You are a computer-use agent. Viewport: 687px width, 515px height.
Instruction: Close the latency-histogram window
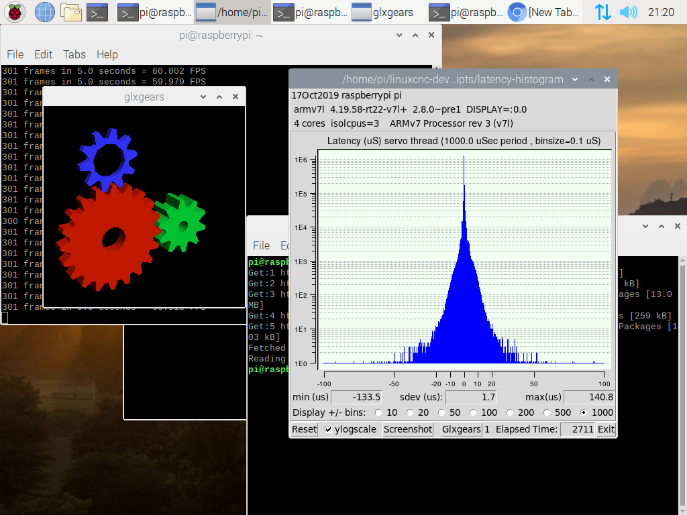click(x=607, y=79)
